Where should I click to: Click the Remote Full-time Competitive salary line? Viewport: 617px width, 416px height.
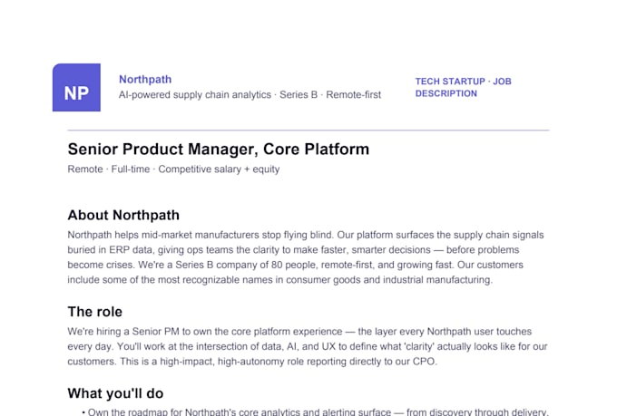click(173, 169)
